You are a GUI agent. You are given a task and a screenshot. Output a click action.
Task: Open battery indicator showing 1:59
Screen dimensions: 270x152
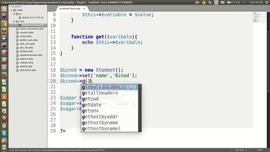[x=233, y=3]
